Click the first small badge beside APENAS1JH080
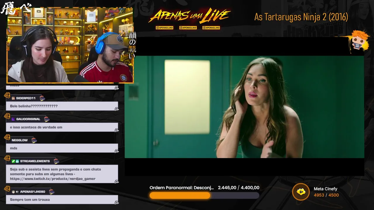This screenshot has height=210, width=374. (13, 192)
